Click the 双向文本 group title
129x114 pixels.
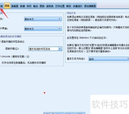71,13
